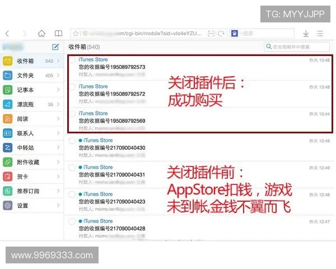Click the Baidu paw search engine icon
The image size is (336, 269).
pos(235,34)
